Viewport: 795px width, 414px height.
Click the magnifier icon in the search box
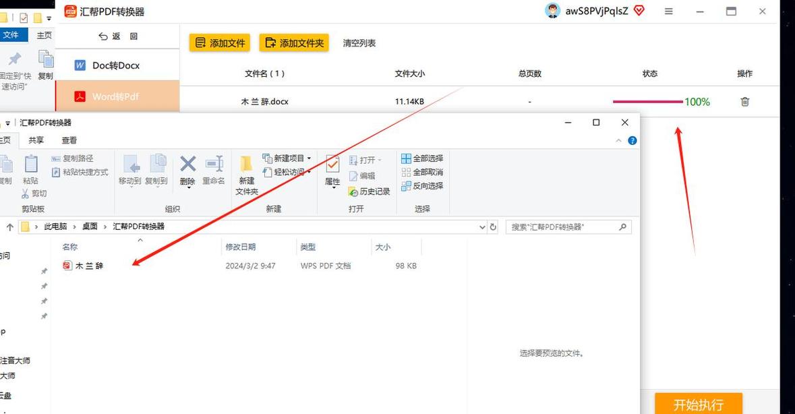coord(622,227)
